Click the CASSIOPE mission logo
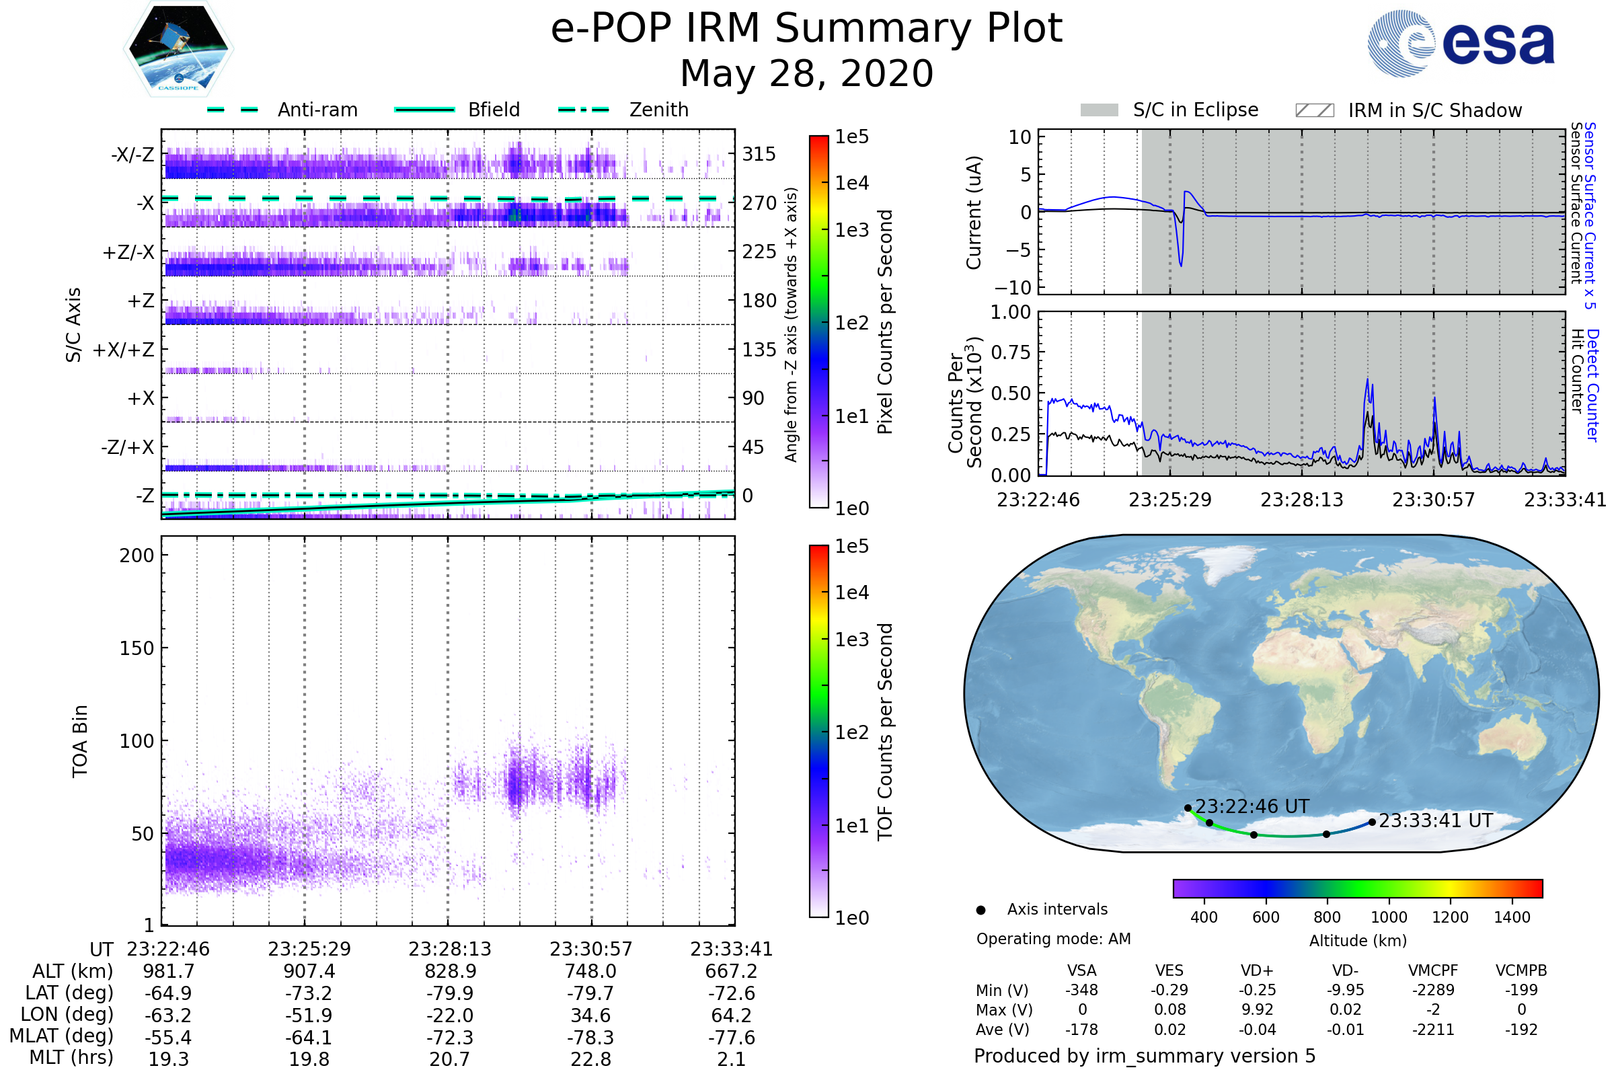This screenshot has width=1614, height=1076. click(178, 49)
